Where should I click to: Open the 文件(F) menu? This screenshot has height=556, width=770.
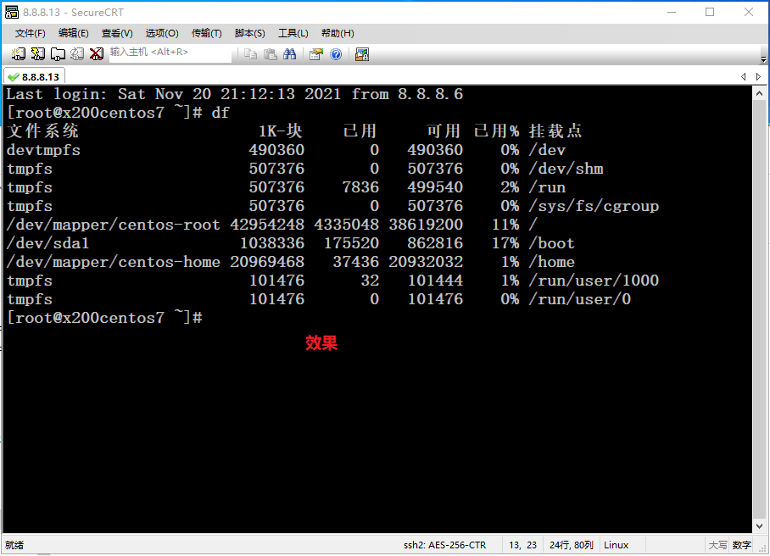point(30,33)
